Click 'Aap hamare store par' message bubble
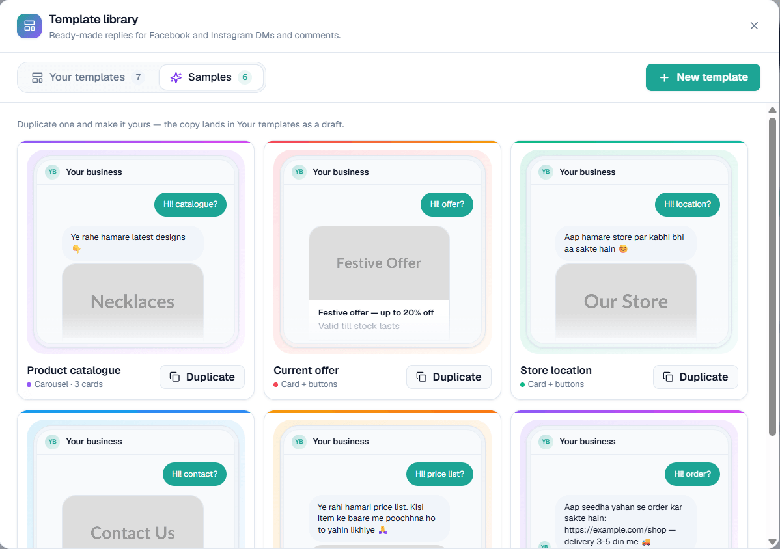 click(x=626, y=243)
